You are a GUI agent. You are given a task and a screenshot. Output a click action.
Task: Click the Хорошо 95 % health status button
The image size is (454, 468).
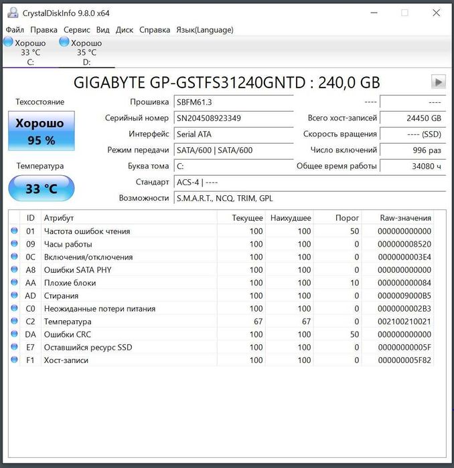[42, 131]
